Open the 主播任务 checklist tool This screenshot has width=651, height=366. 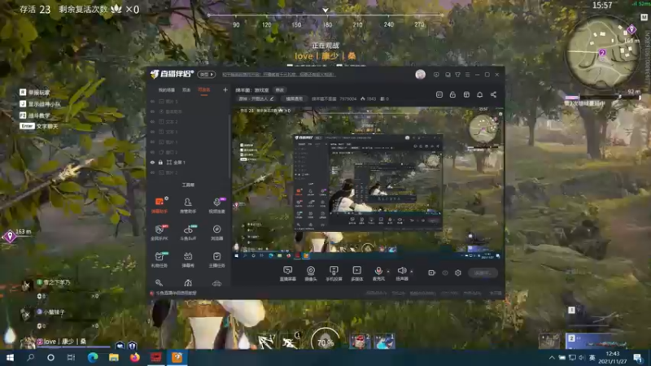point(216,259)
